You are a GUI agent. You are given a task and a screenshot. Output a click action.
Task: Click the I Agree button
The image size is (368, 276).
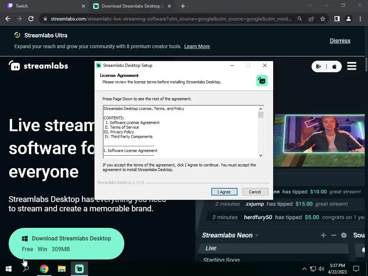[224, 192]
